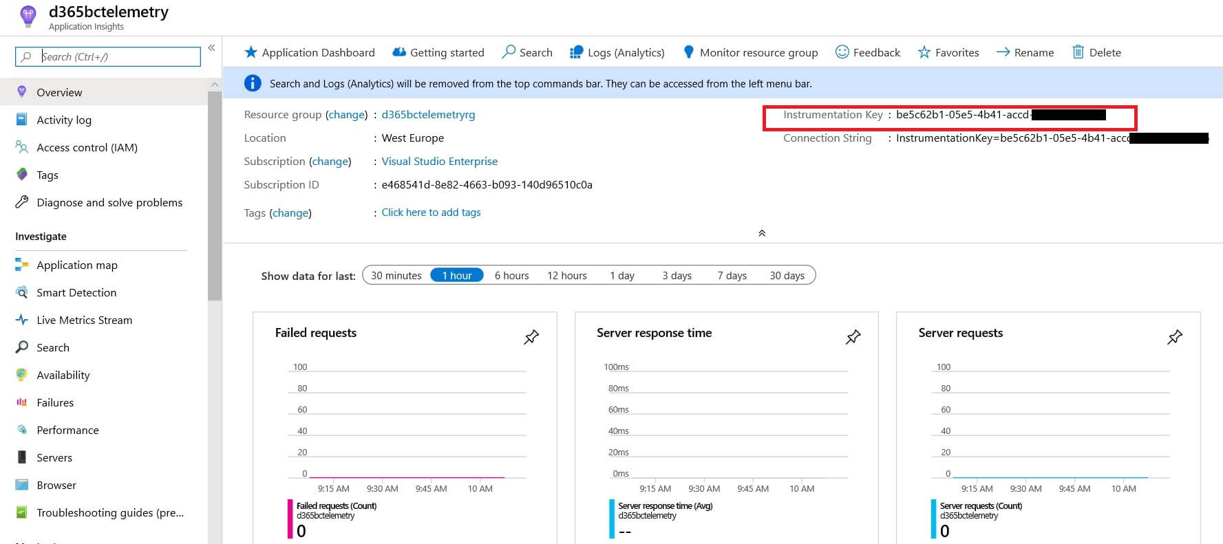Image resolution: width=1223 pixels, height=544 pixels.
Task: Select the 1 hour time range
Action: (x=457, y=276)
